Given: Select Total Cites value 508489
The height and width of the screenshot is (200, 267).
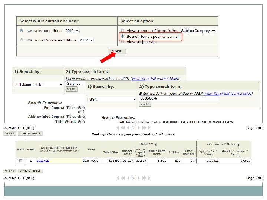Looking at the screenshot, I should pyautogui.click(x=114, y=160).
